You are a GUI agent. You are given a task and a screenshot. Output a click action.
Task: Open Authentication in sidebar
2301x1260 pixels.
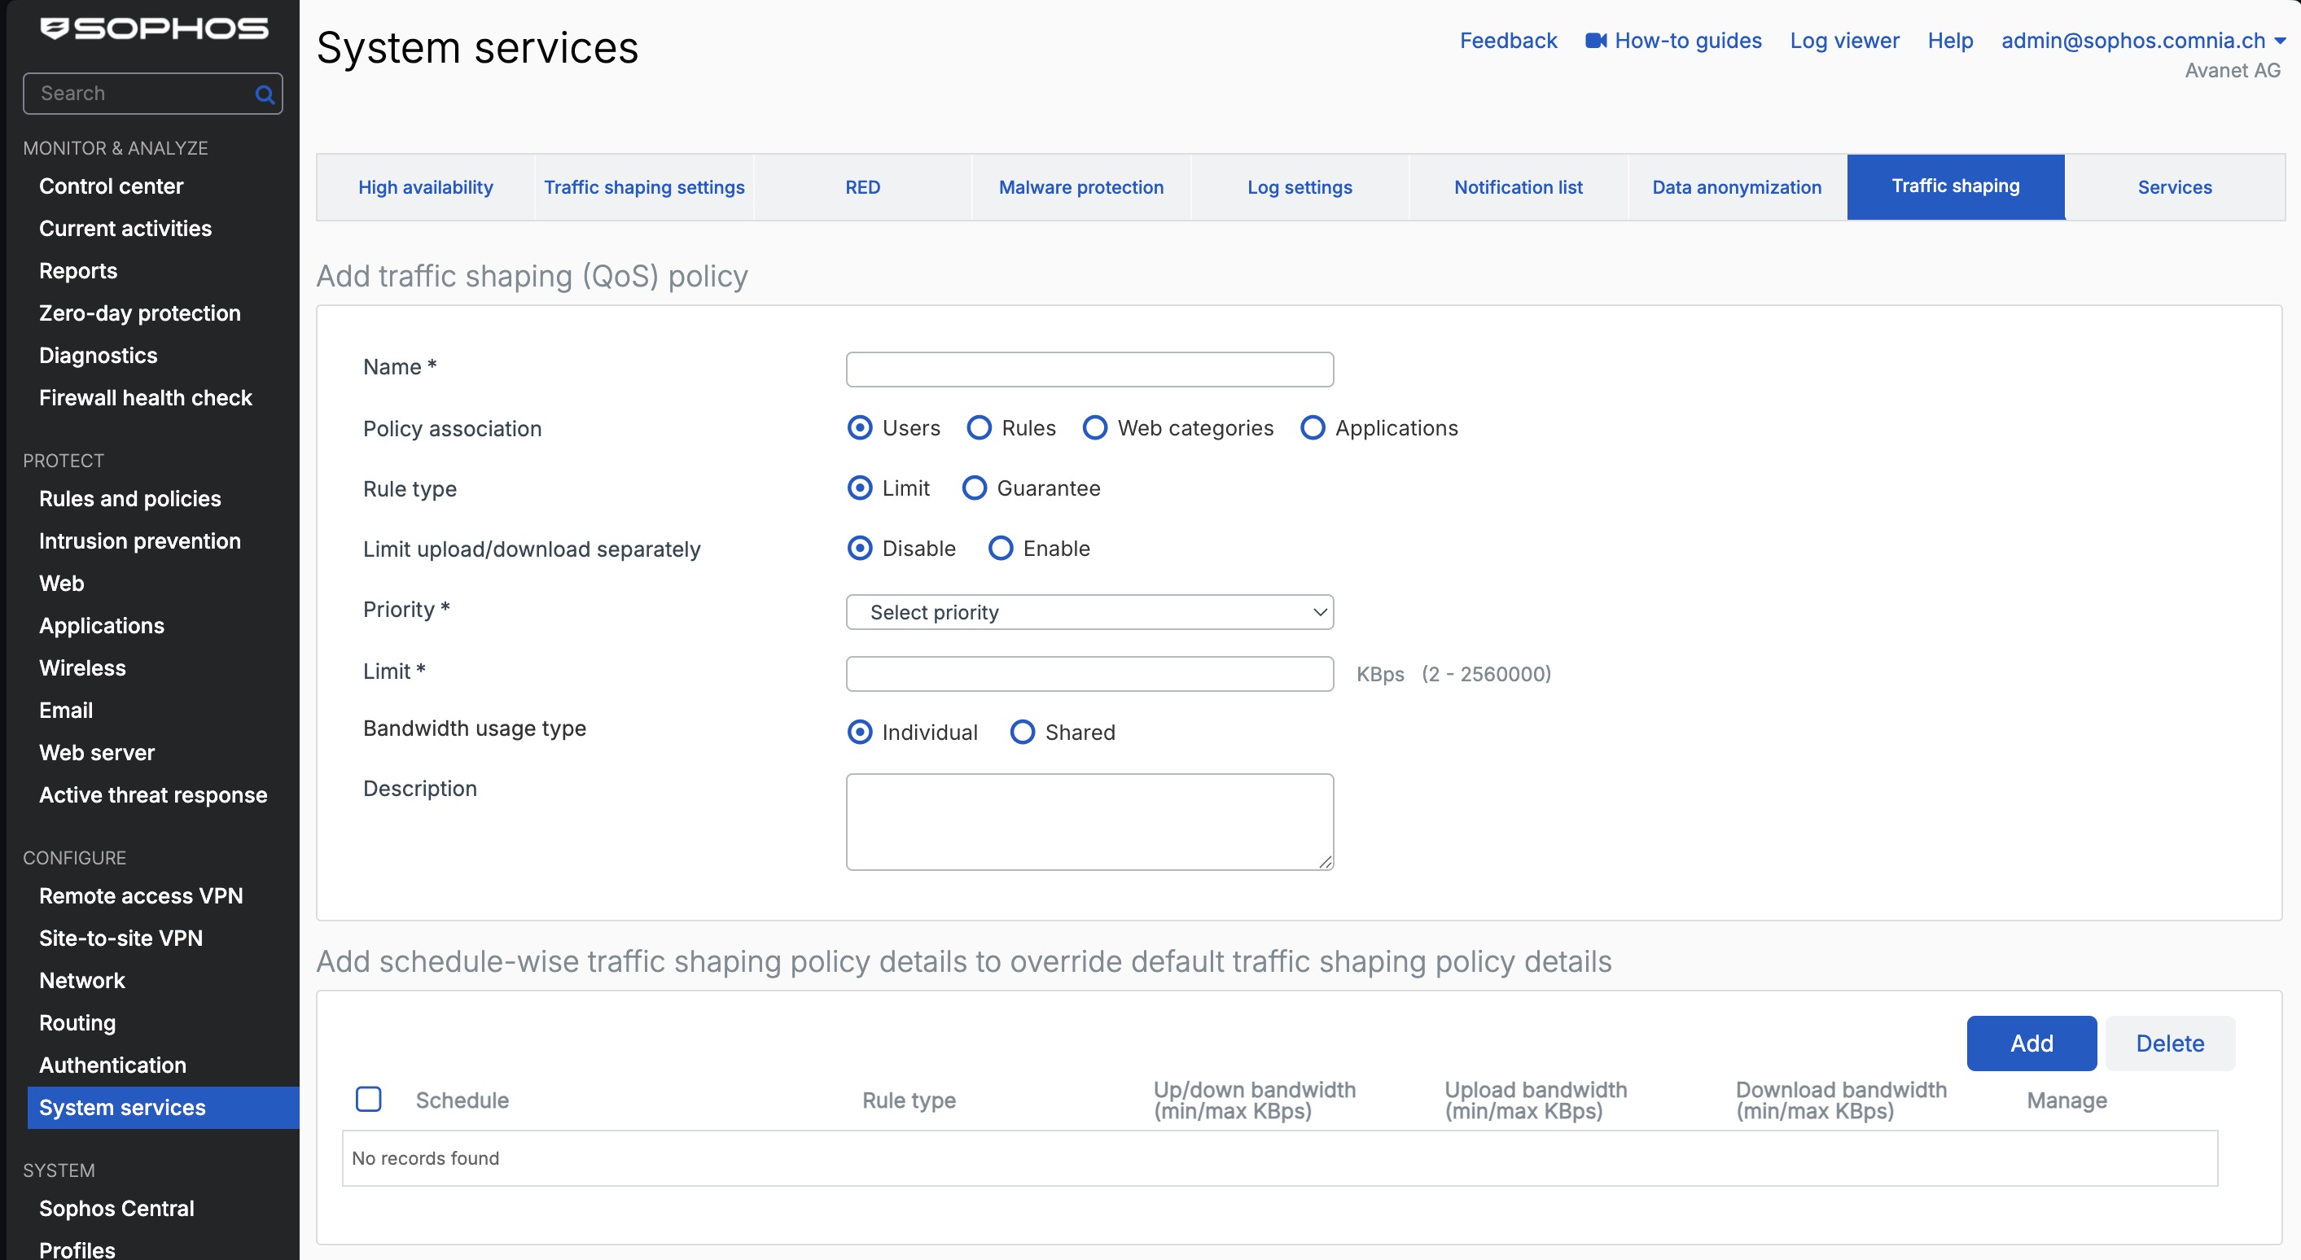[112, 1065]
